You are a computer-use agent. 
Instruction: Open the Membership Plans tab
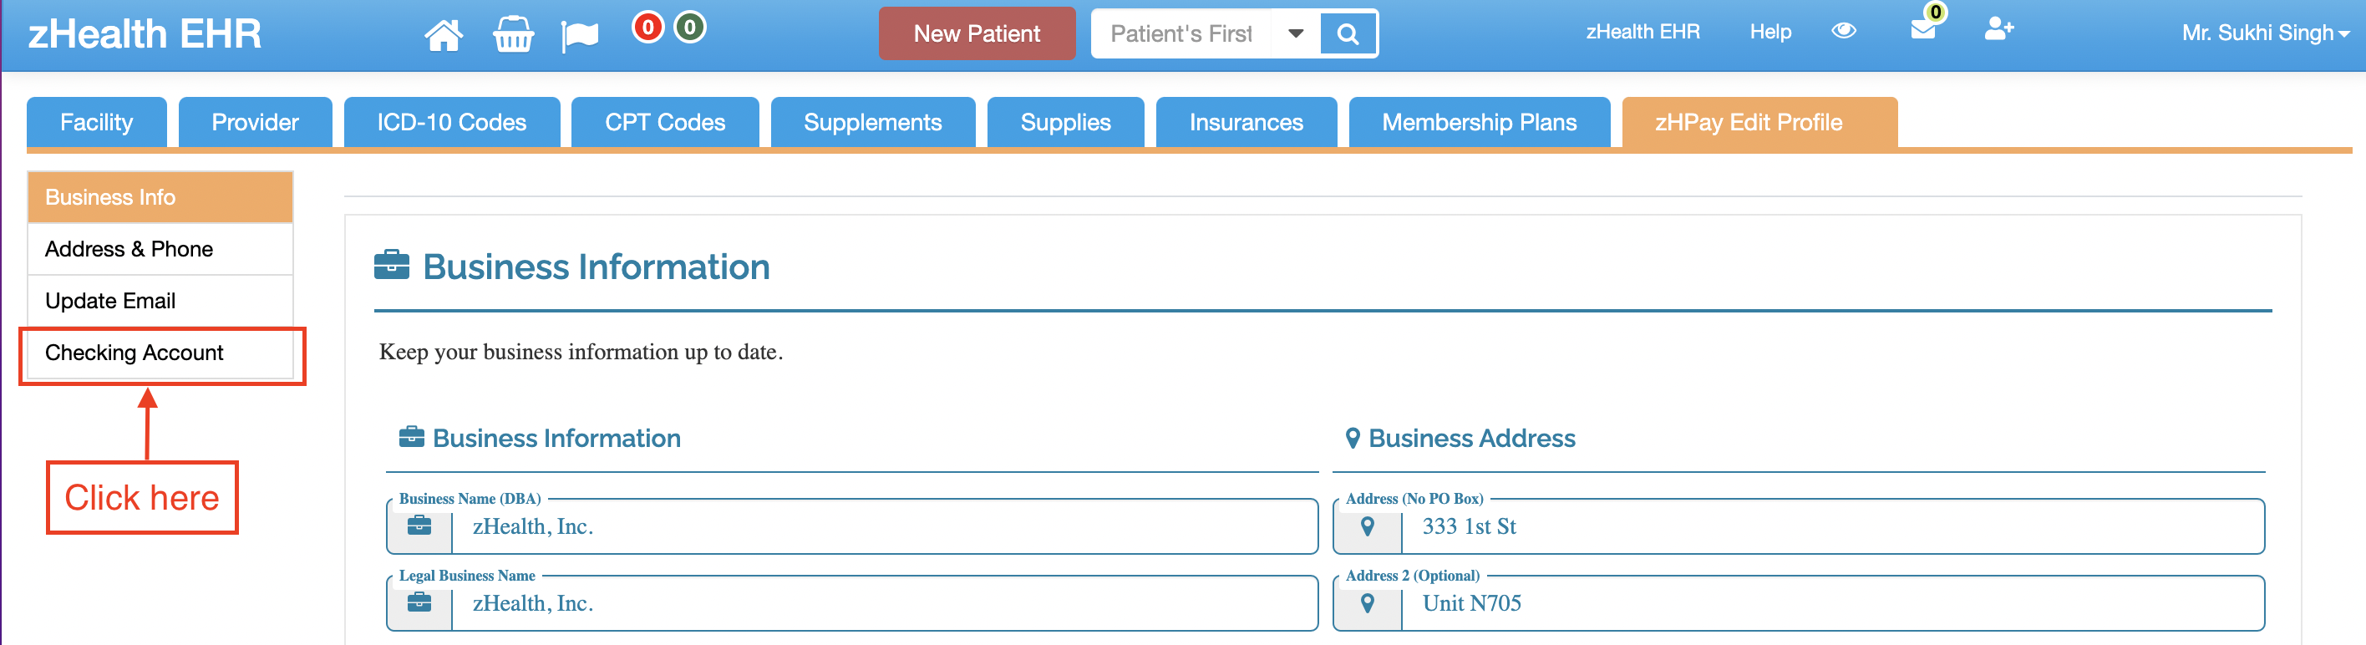(x=1479, y=122)
